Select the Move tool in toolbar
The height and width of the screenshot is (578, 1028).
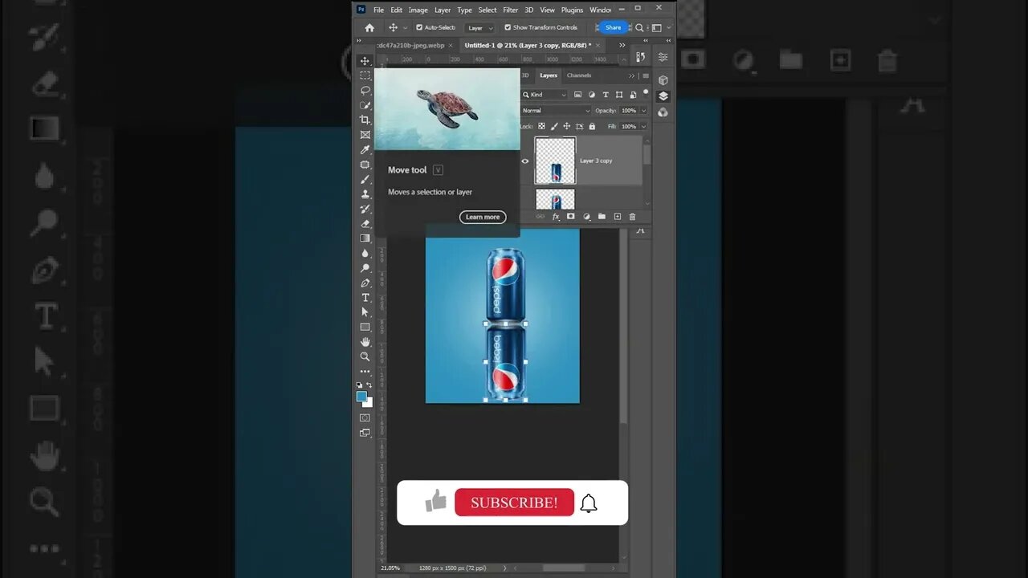pos(365,61)
